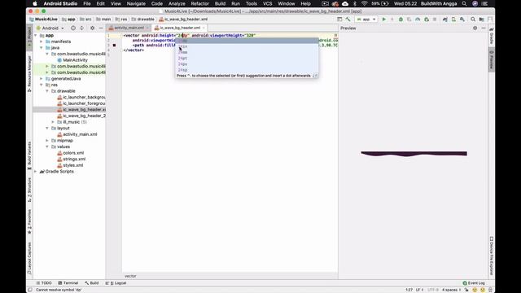Open macOS Spotlight search icon
The width and height of the screenshot is (521, 293).
coord(464,3)
